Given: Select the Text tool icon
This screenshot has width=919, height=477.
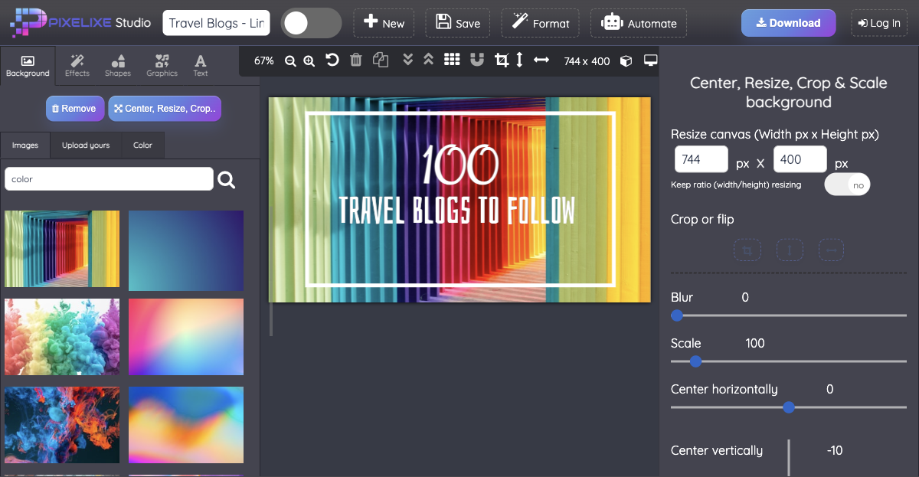Looking at the screenshot, I should (200, 64).
